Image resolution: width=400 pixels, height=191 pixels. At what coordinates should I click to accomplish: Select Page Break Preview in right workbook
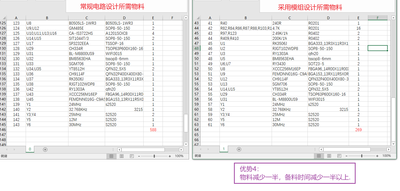coord(339,156)
